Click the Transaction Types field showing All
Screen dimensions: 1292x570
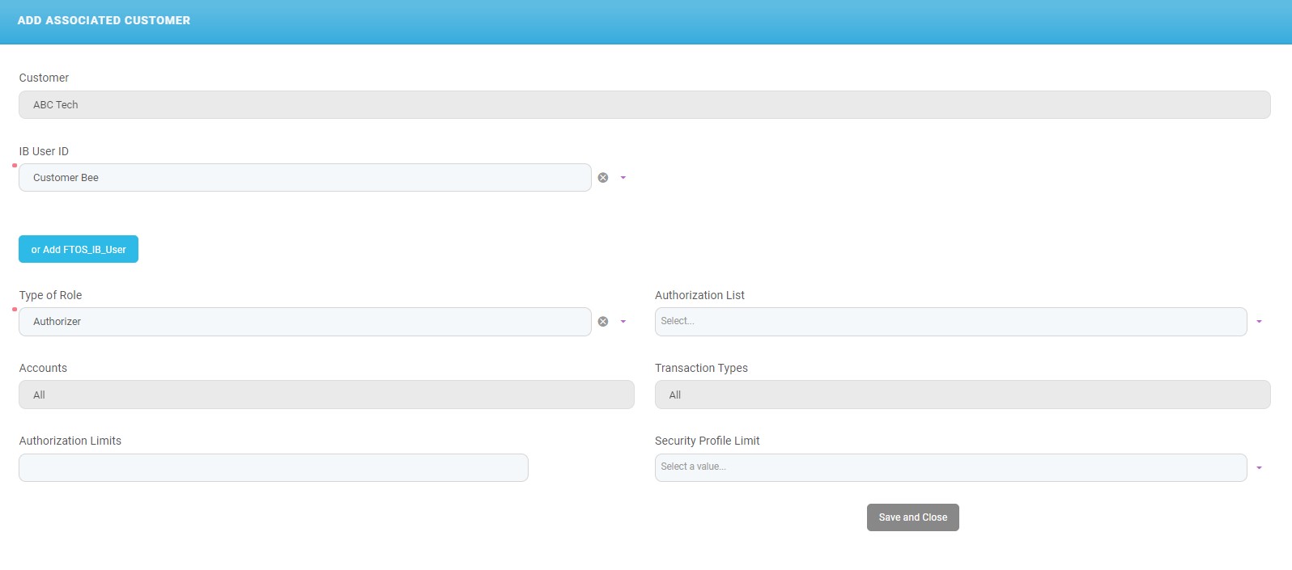pyautogui.click(x=963, y=395)
